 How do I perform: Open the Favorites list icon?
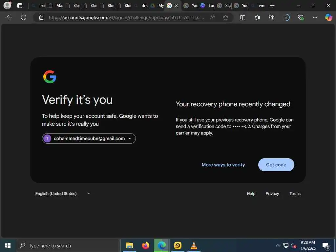(x=257, y=17)
